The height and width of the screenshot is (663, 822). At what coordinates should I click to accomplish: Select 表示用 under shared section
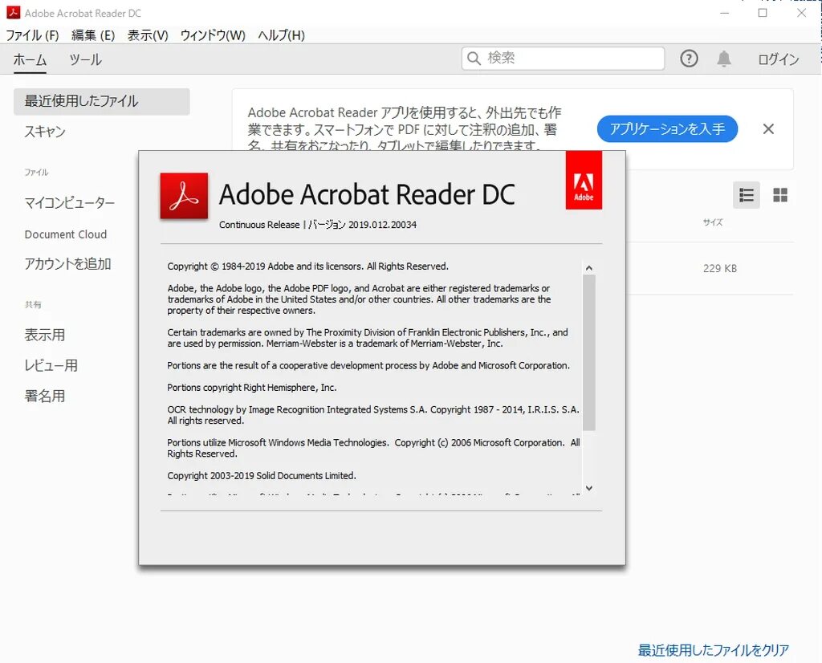coord(45,335)
